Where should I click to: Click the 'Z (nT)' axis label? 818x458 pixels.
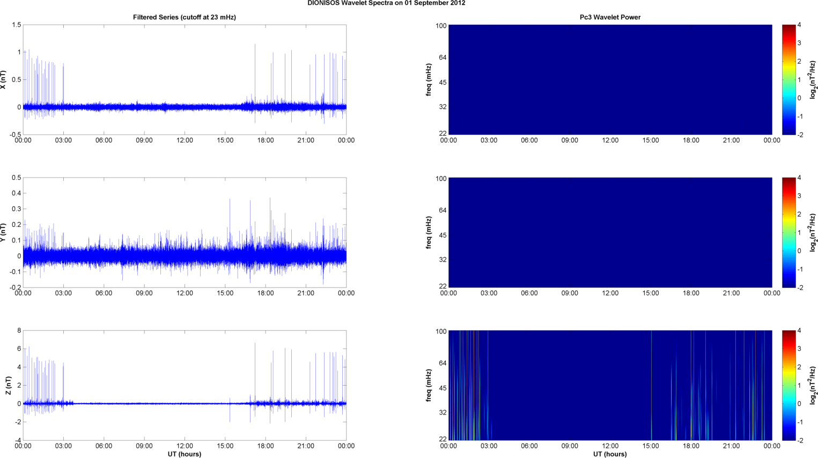(x=8, y=386)
